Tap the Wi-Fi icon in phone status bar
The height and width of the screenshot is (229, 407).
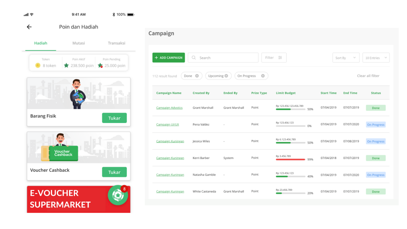tap(32, 15)
